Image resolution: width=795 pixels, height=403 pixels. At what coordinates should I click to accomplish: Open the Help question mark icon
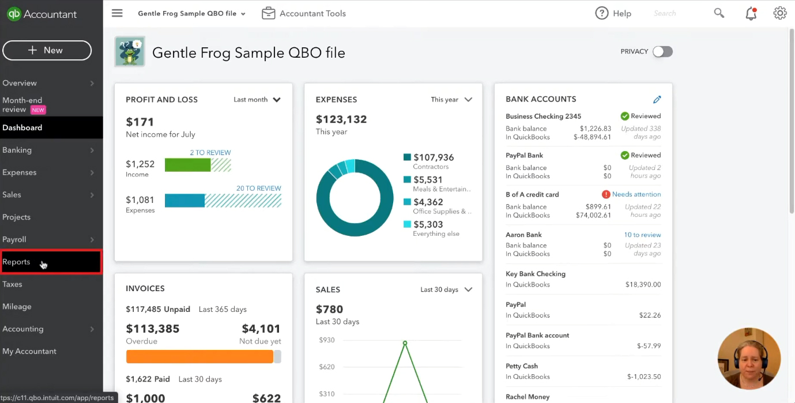(602, 13)
